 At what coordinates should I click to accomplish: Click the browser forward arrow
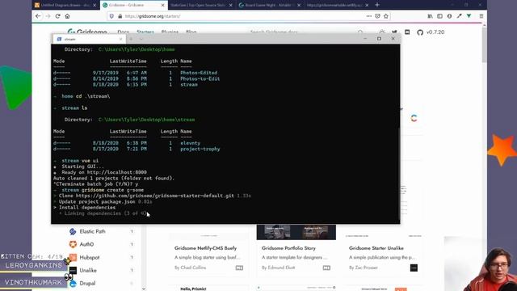[x=48, y=16]
